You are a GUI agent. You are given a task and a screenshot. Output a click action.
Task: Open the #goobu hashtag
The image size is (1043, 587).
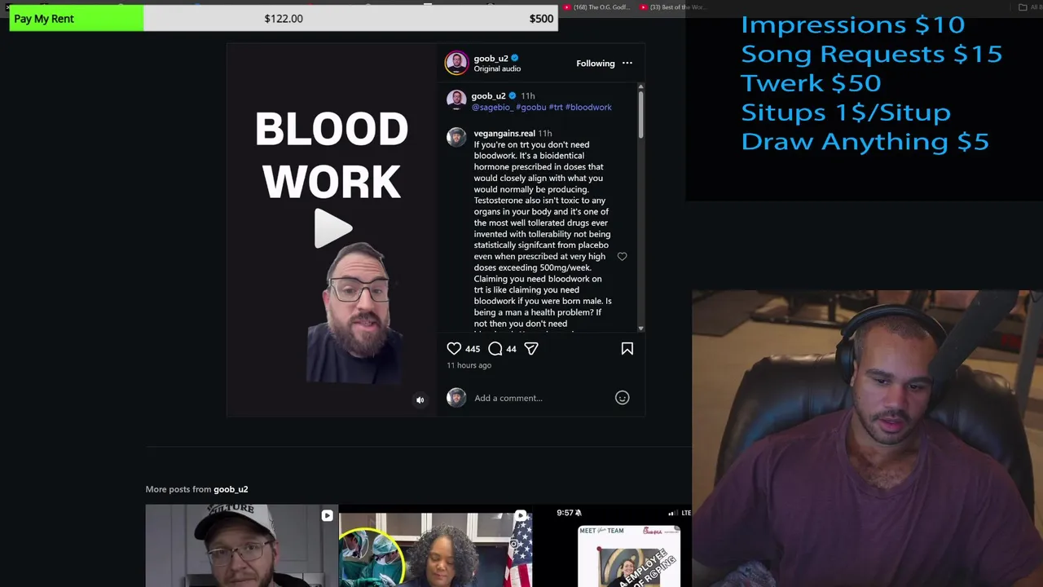[530, 107]
